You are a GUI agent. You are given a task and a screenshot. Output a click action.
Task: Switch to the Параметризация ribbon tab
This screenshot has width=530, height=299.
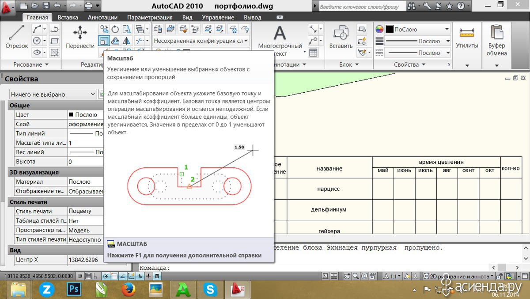point(150,17)
